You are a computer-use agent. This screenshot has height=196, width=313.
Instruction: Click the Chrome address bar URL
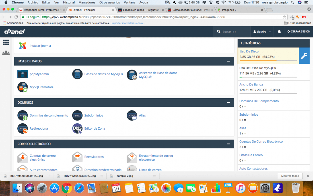(x=133, y=17)
